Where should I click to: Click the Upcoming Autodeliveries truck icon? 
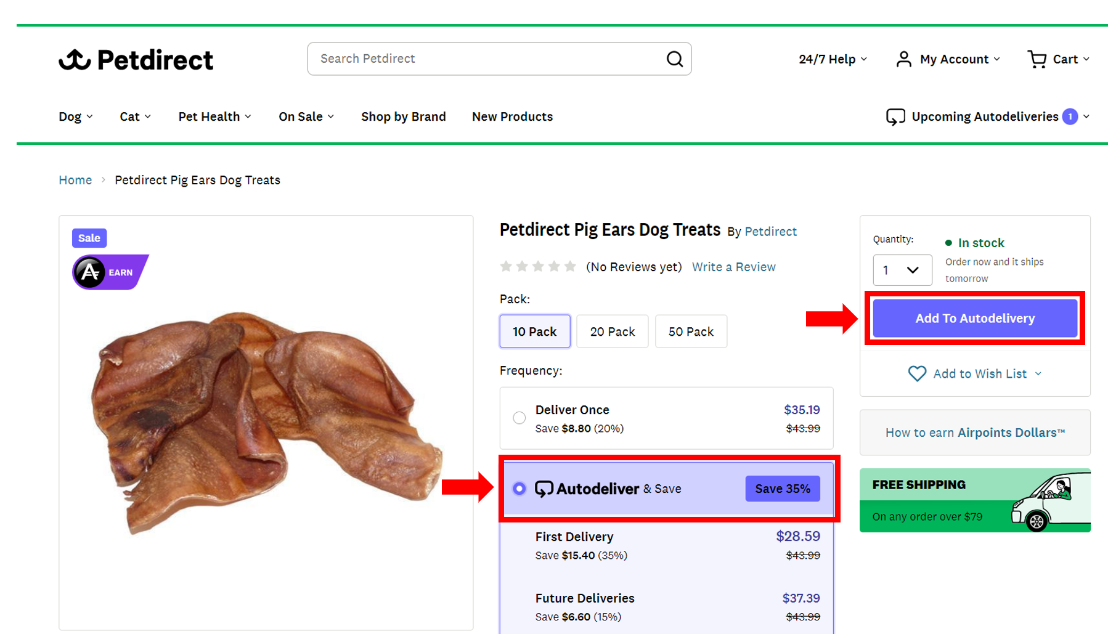(895, 116)
